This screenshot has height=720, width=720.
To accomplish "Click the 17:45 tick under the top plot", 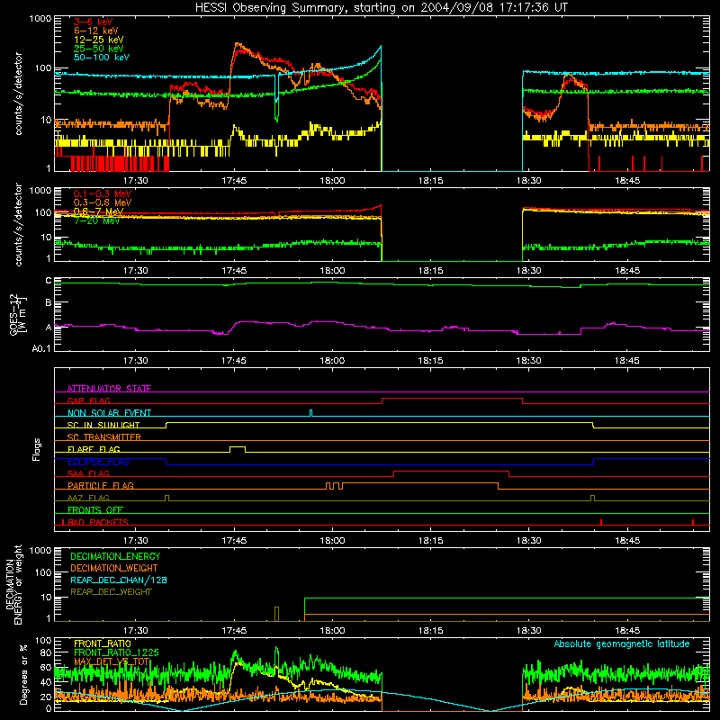I will pyautogui.click(x=234, y=181).
